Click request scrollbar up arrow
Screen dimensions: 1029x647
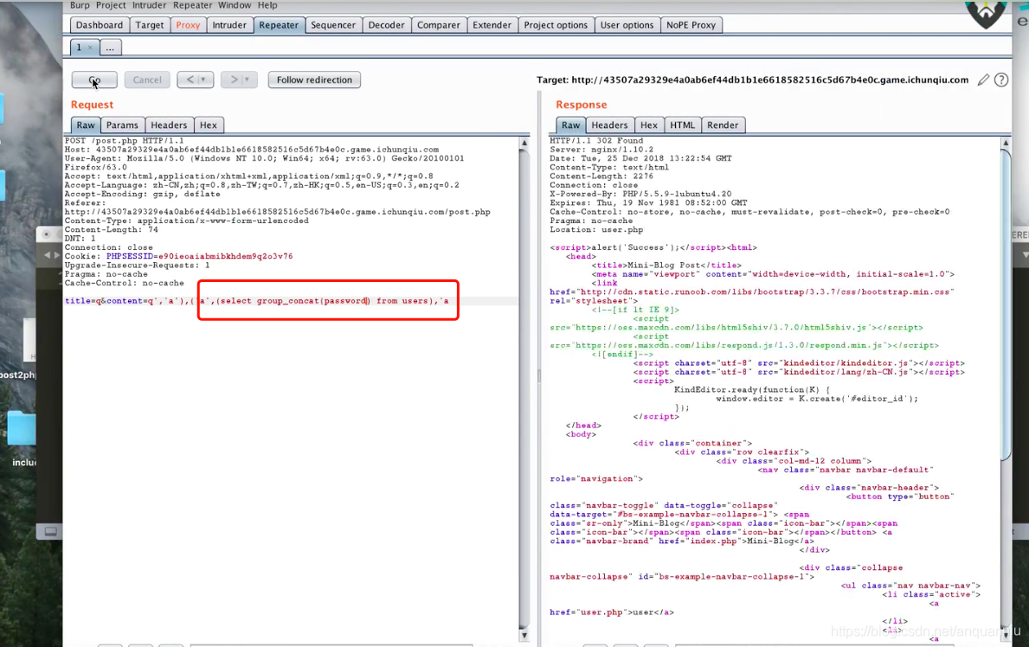pyautogui.click(x=524, y=143)
